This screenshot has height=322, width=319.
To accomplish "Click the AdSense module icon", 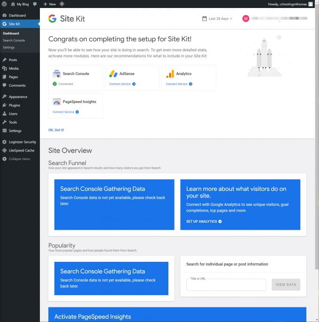I will (x=113, y=74).
